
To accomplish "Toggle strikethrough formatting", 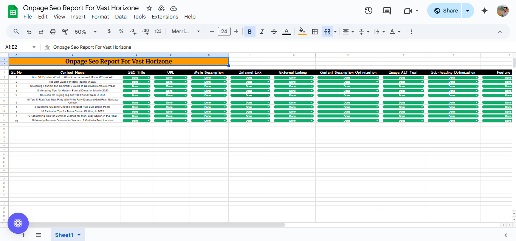I will point(274,31).
